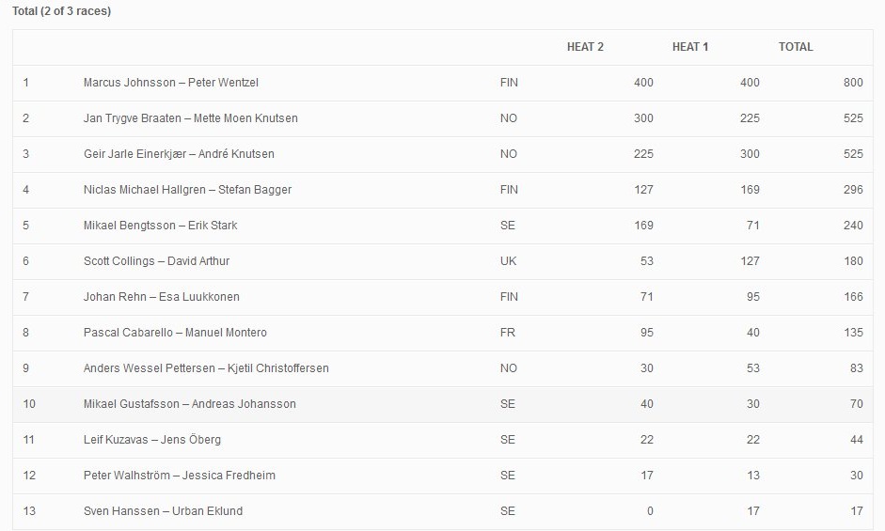885x531 pixels.
Task: Click the FR country code cell
Action: (508, 333)
